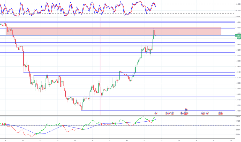This screenshot has width=241, height=142.
Task: Open the US event icon labeled 3 before date 27
Action: [x=207, y=113]
